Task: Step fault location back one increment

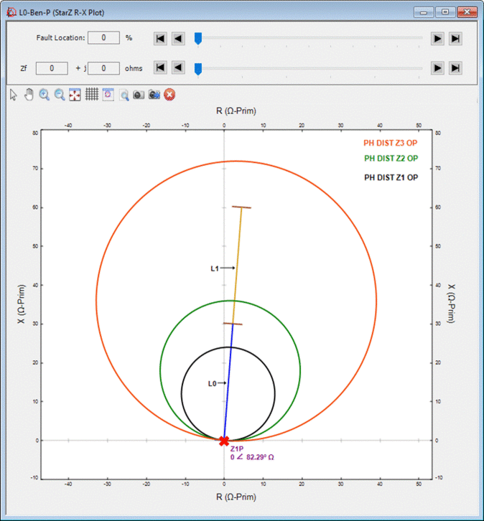Action: point(178,38)
